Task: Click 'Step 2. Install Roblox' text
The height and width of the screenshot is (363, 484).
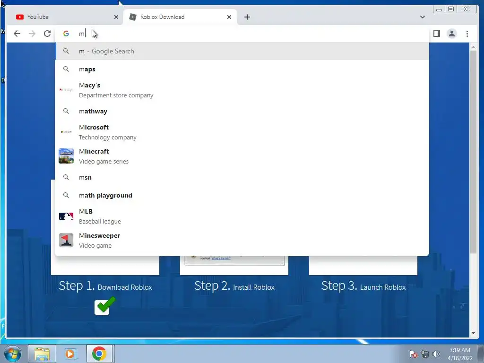Action: pyautogui.click(x=234, y=286)
